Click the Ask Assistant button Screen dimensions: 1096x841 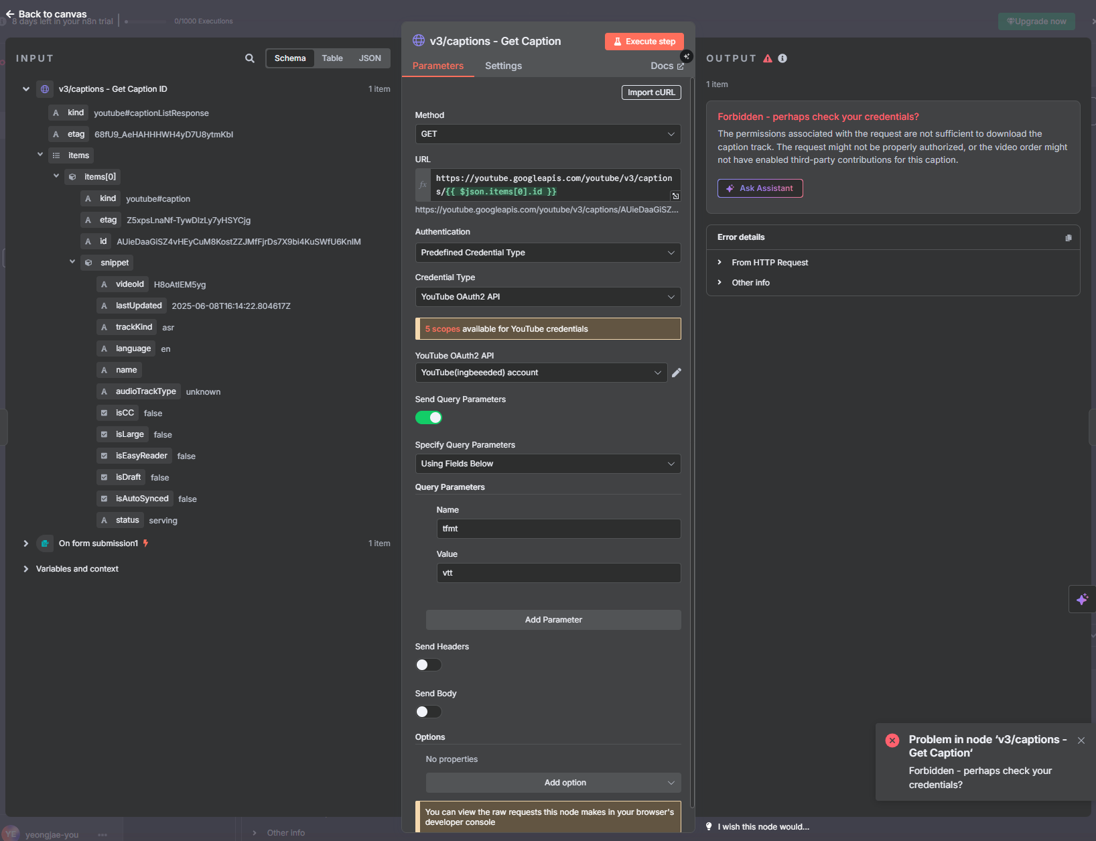tap(760, 188)
